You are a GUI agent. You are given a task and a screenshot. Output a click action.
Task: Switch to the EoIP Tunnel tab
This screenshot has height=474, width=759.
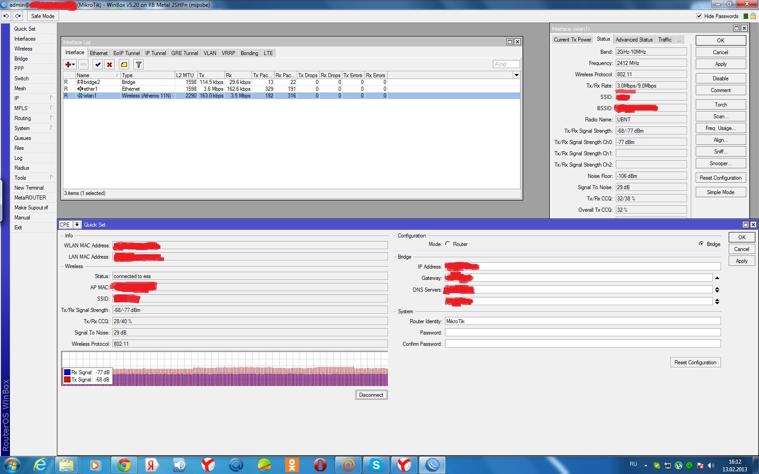point(126,53)
